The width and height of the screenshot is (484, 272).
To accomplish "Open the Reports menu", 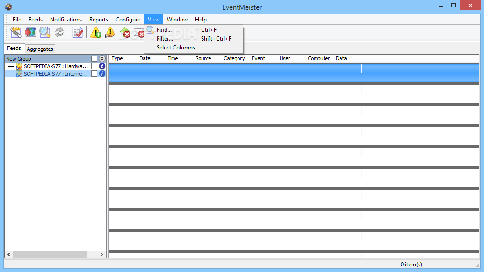I will click(99, 20).
